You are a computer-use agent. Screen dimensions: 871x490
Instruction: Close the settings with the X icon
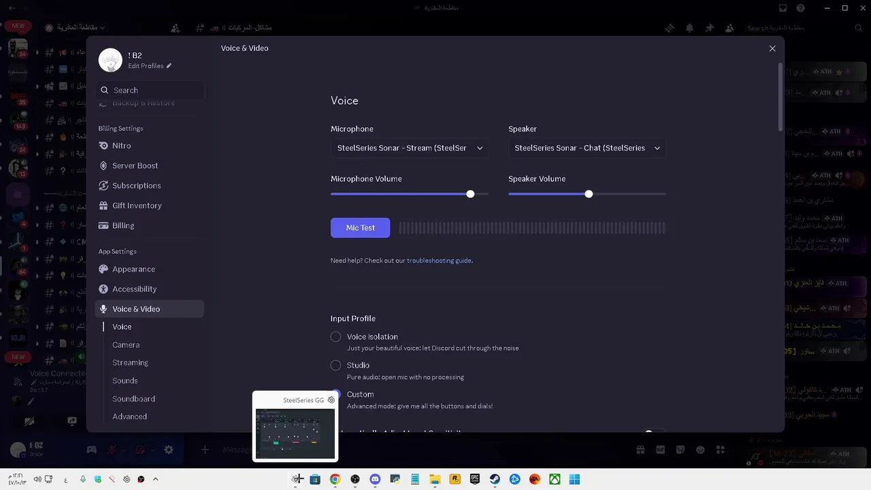tap(772, 48)
